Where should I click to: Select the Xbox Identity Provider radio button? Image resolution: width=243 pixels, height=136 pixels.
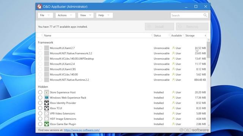click(x=40, y=103)
